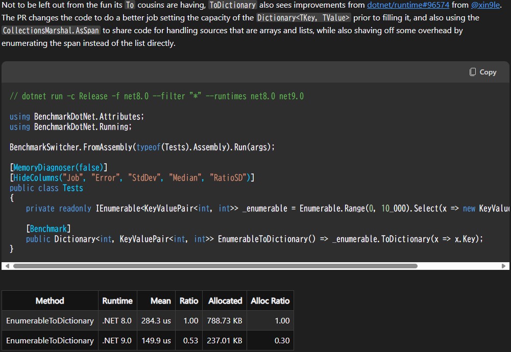Click EnumerableToDictionary in the .NET 9.0 row

[50, 340]
